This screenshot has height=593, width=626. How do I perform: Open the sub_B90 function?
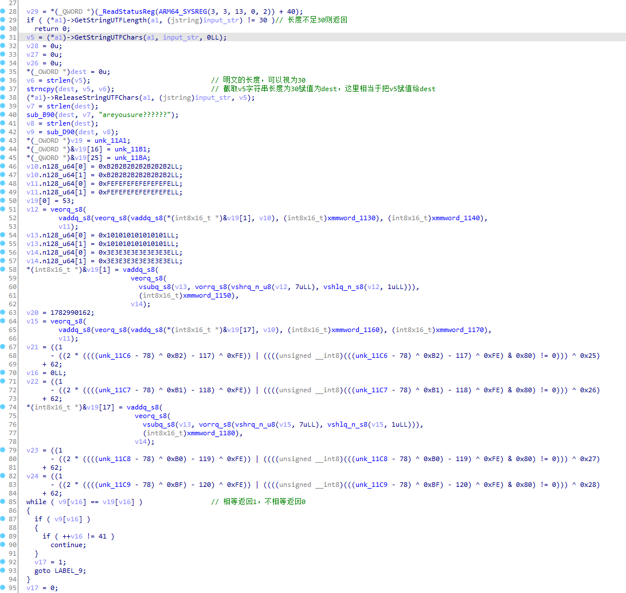pyautogui.click(x=40, y=115)
